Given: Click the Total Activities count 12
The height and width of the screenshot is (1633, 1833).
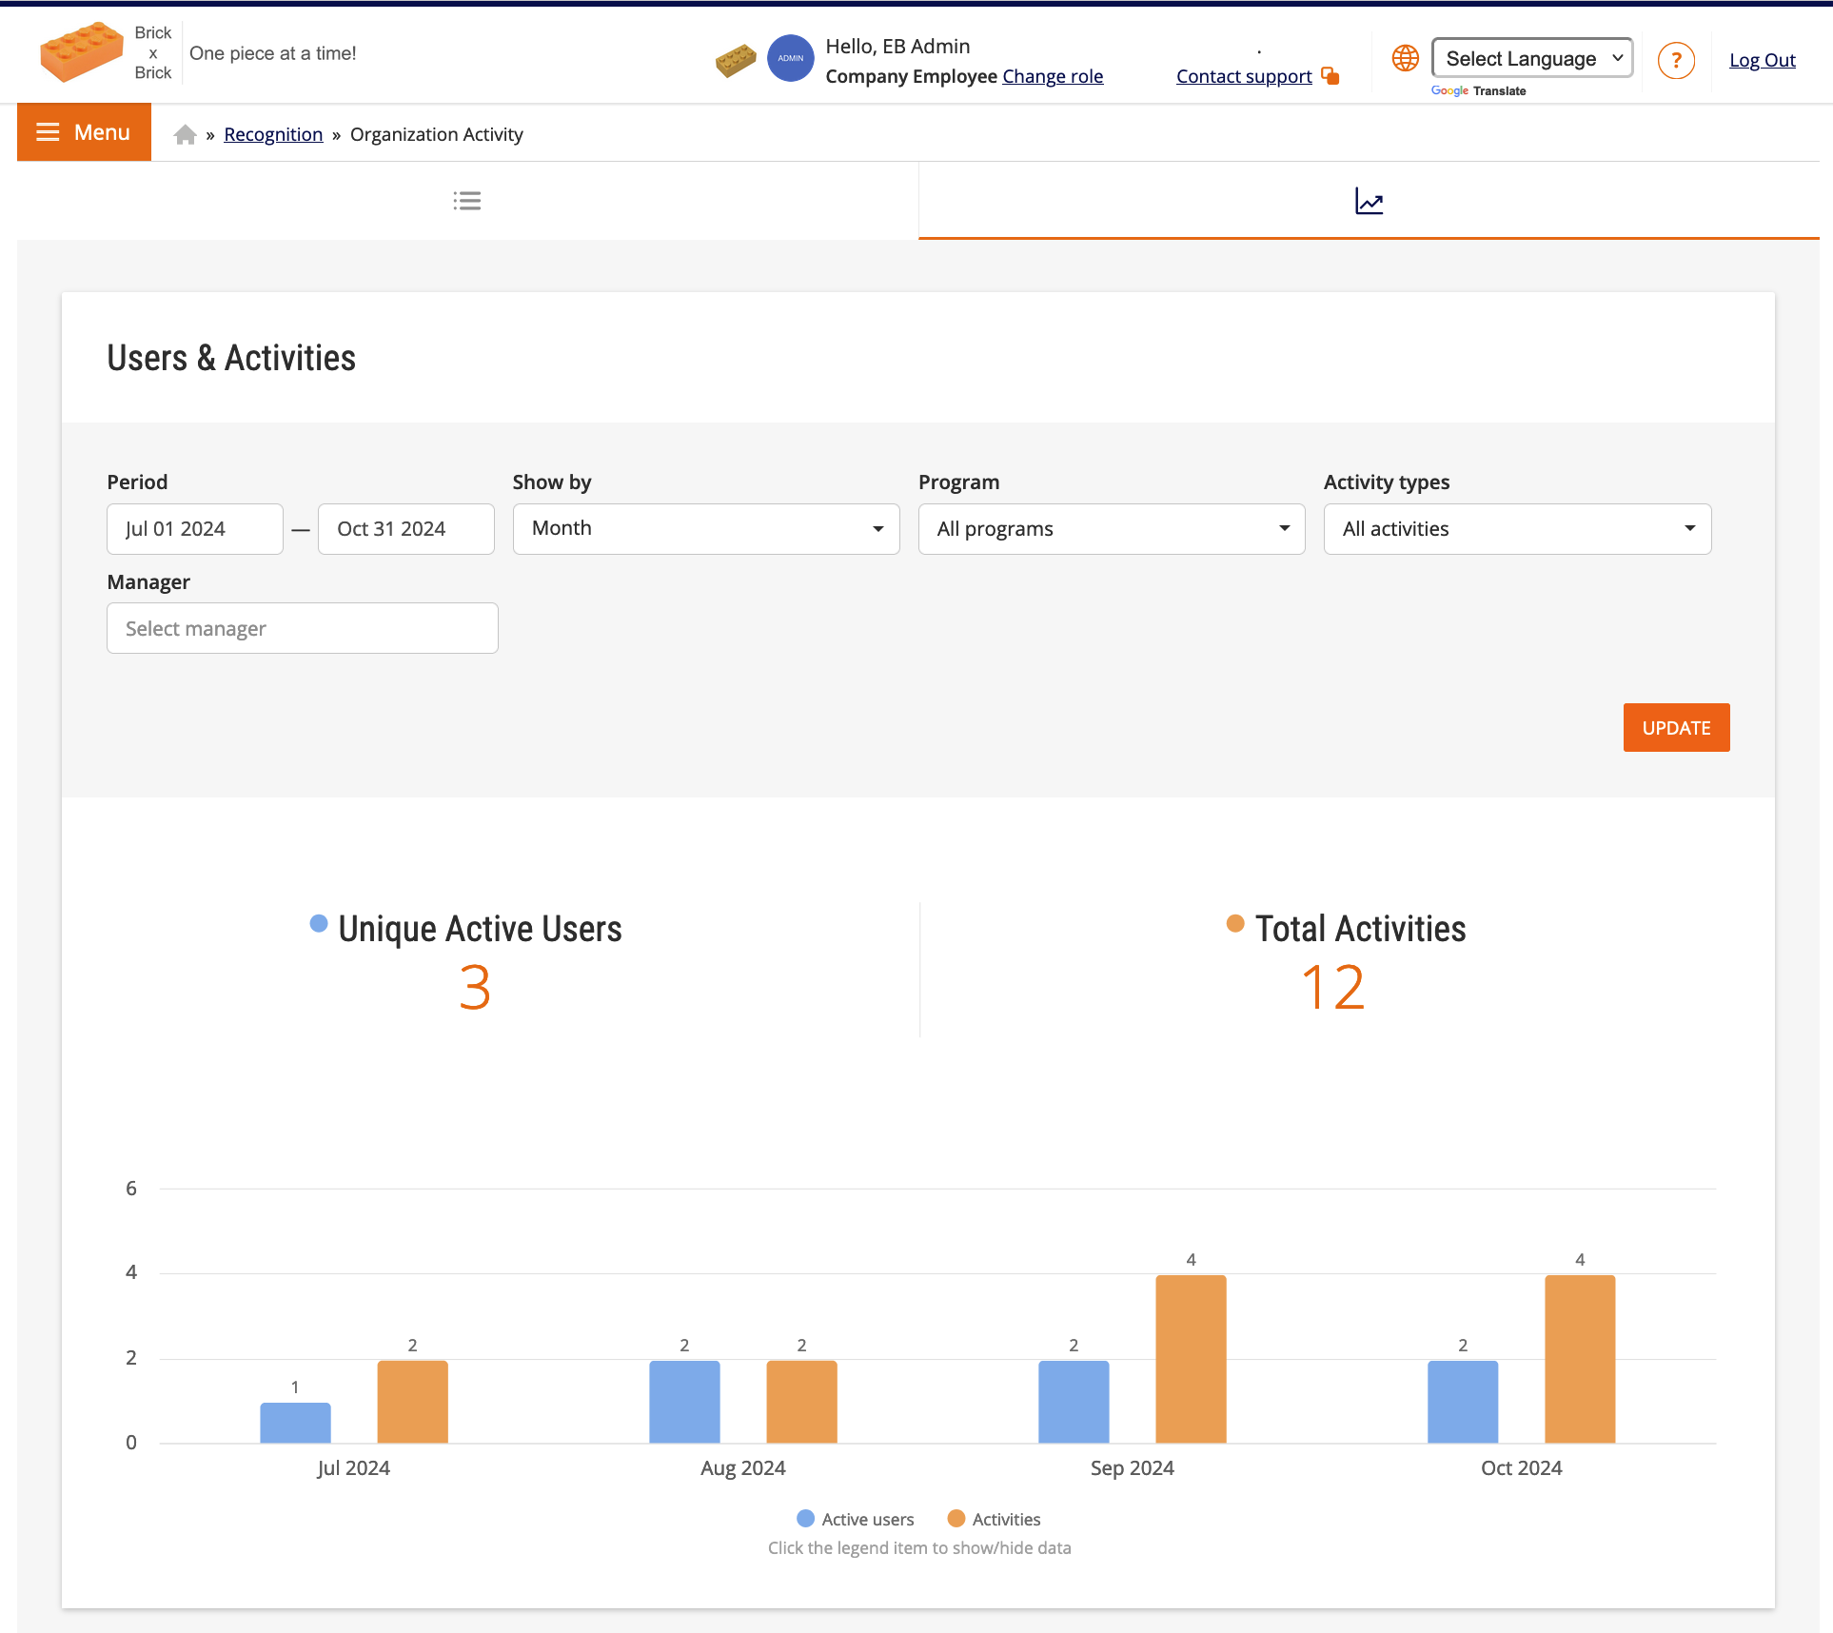Looking at the screenshot, I should coord(1333,988).
